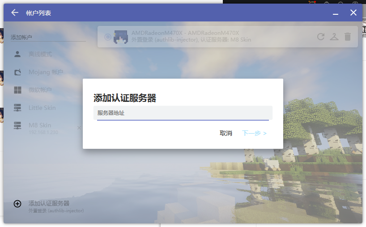Click 取消 to cancel the dialog
The width and height of the screenshot is (366, 227).
226,133
